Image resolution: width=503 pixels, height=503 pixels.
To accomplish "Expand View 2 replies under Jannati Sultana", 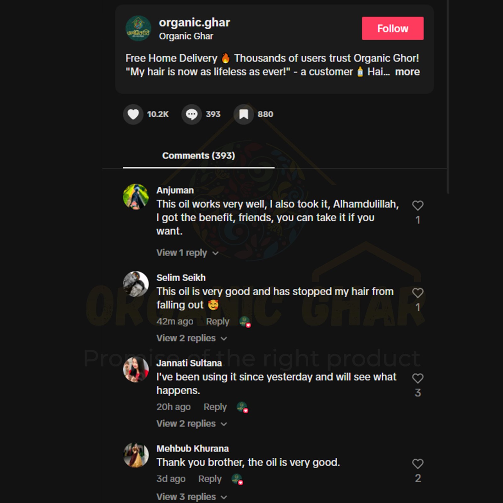I will coord(192,424).
